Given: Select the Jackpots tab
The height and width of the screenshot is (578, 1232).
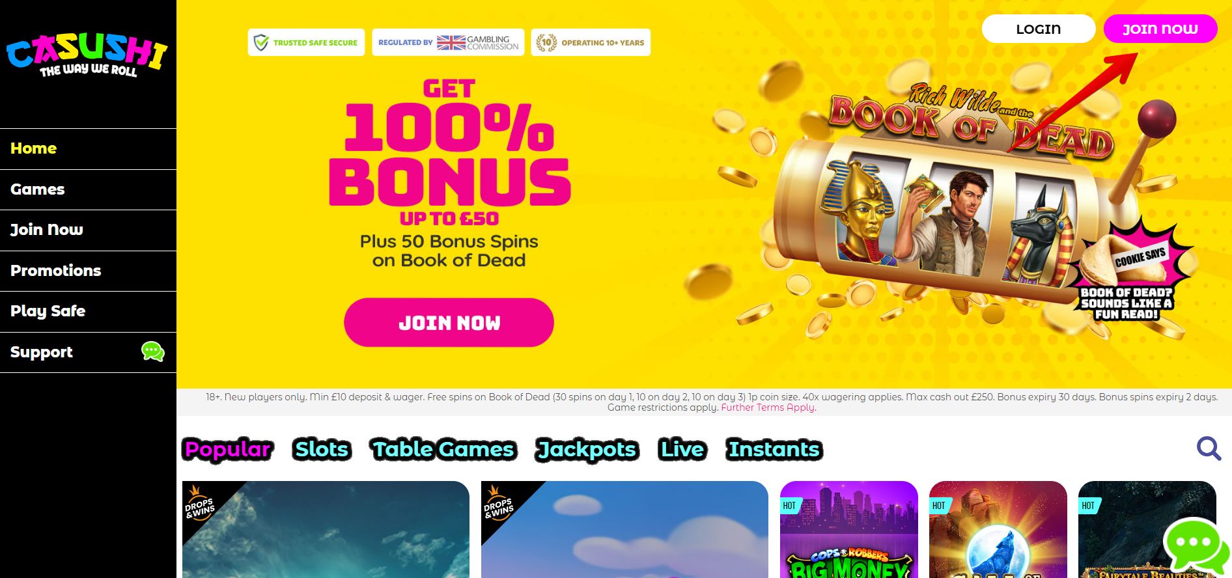Looking at the screenshot, I should pyautogui.click(x=587, y=449).
